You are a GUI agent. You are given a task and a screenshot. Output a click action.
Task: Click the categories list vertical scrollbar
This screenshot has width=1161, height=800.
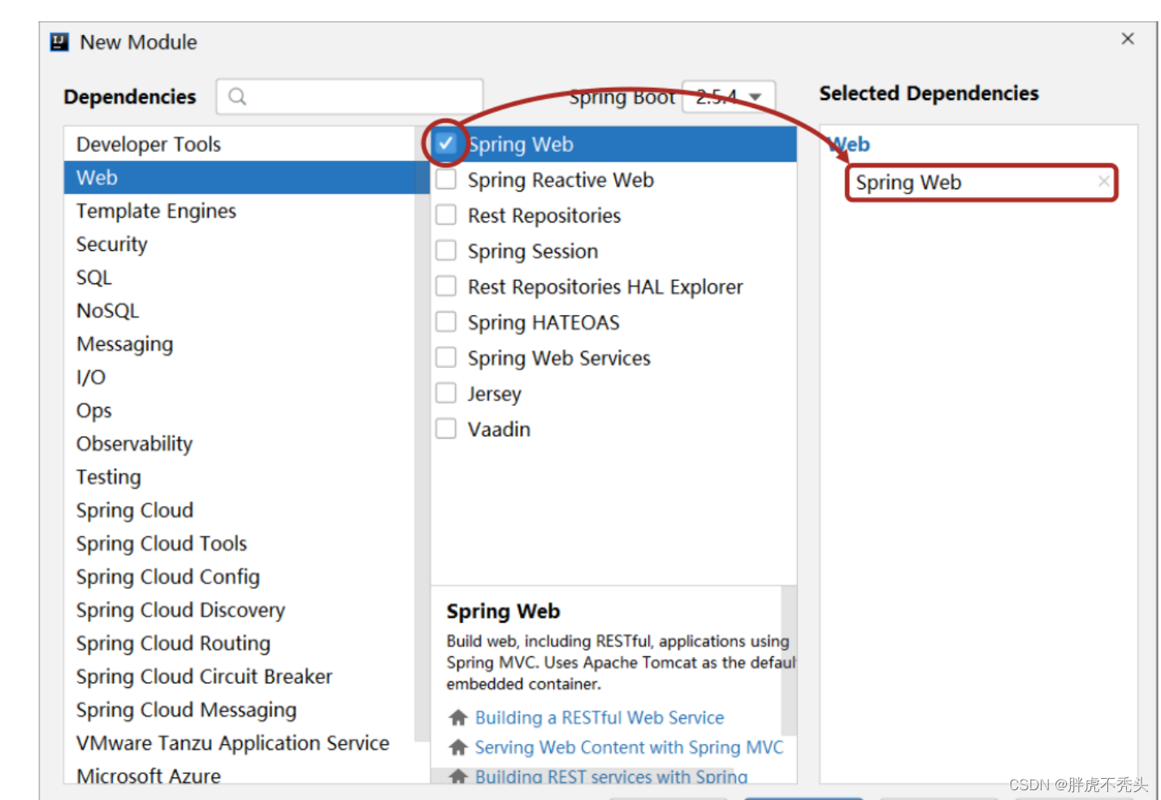[x=422, y=434]
